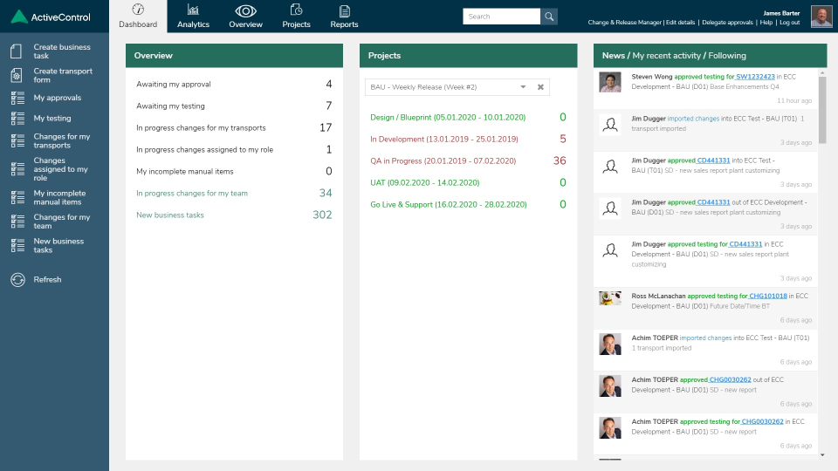Click the 36 QA in Progress count
838x471 pixels.
[x=560, y=160]
